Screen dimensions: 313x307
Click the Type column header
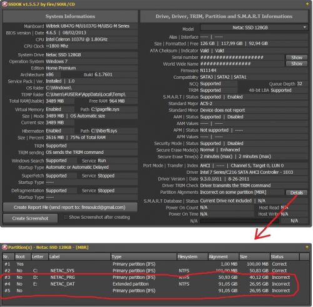pos(143,257)
